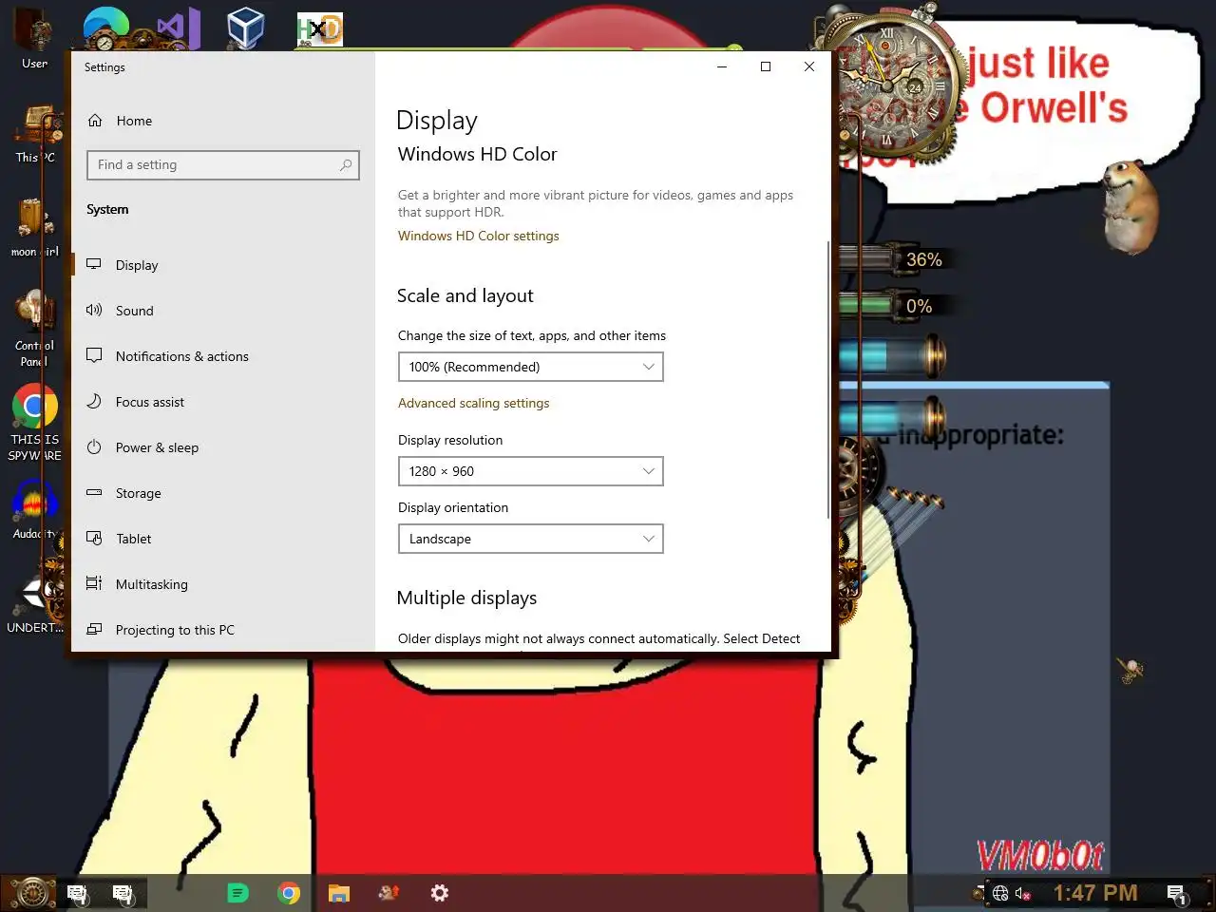Select the Focus assist moon icon
Image resolution: width=1216 pixels, height=912 pixels.
click(94, 401)
